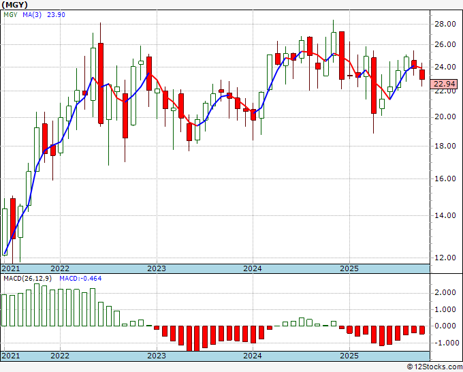Select the 2024 marker on price timeline
463x372 pixels.
click(253, 268)
